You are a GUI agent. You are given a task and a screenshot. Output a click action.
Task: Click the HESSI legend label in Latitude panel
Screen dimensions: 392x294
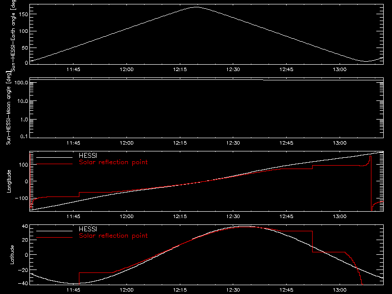(x=88, y=229)
